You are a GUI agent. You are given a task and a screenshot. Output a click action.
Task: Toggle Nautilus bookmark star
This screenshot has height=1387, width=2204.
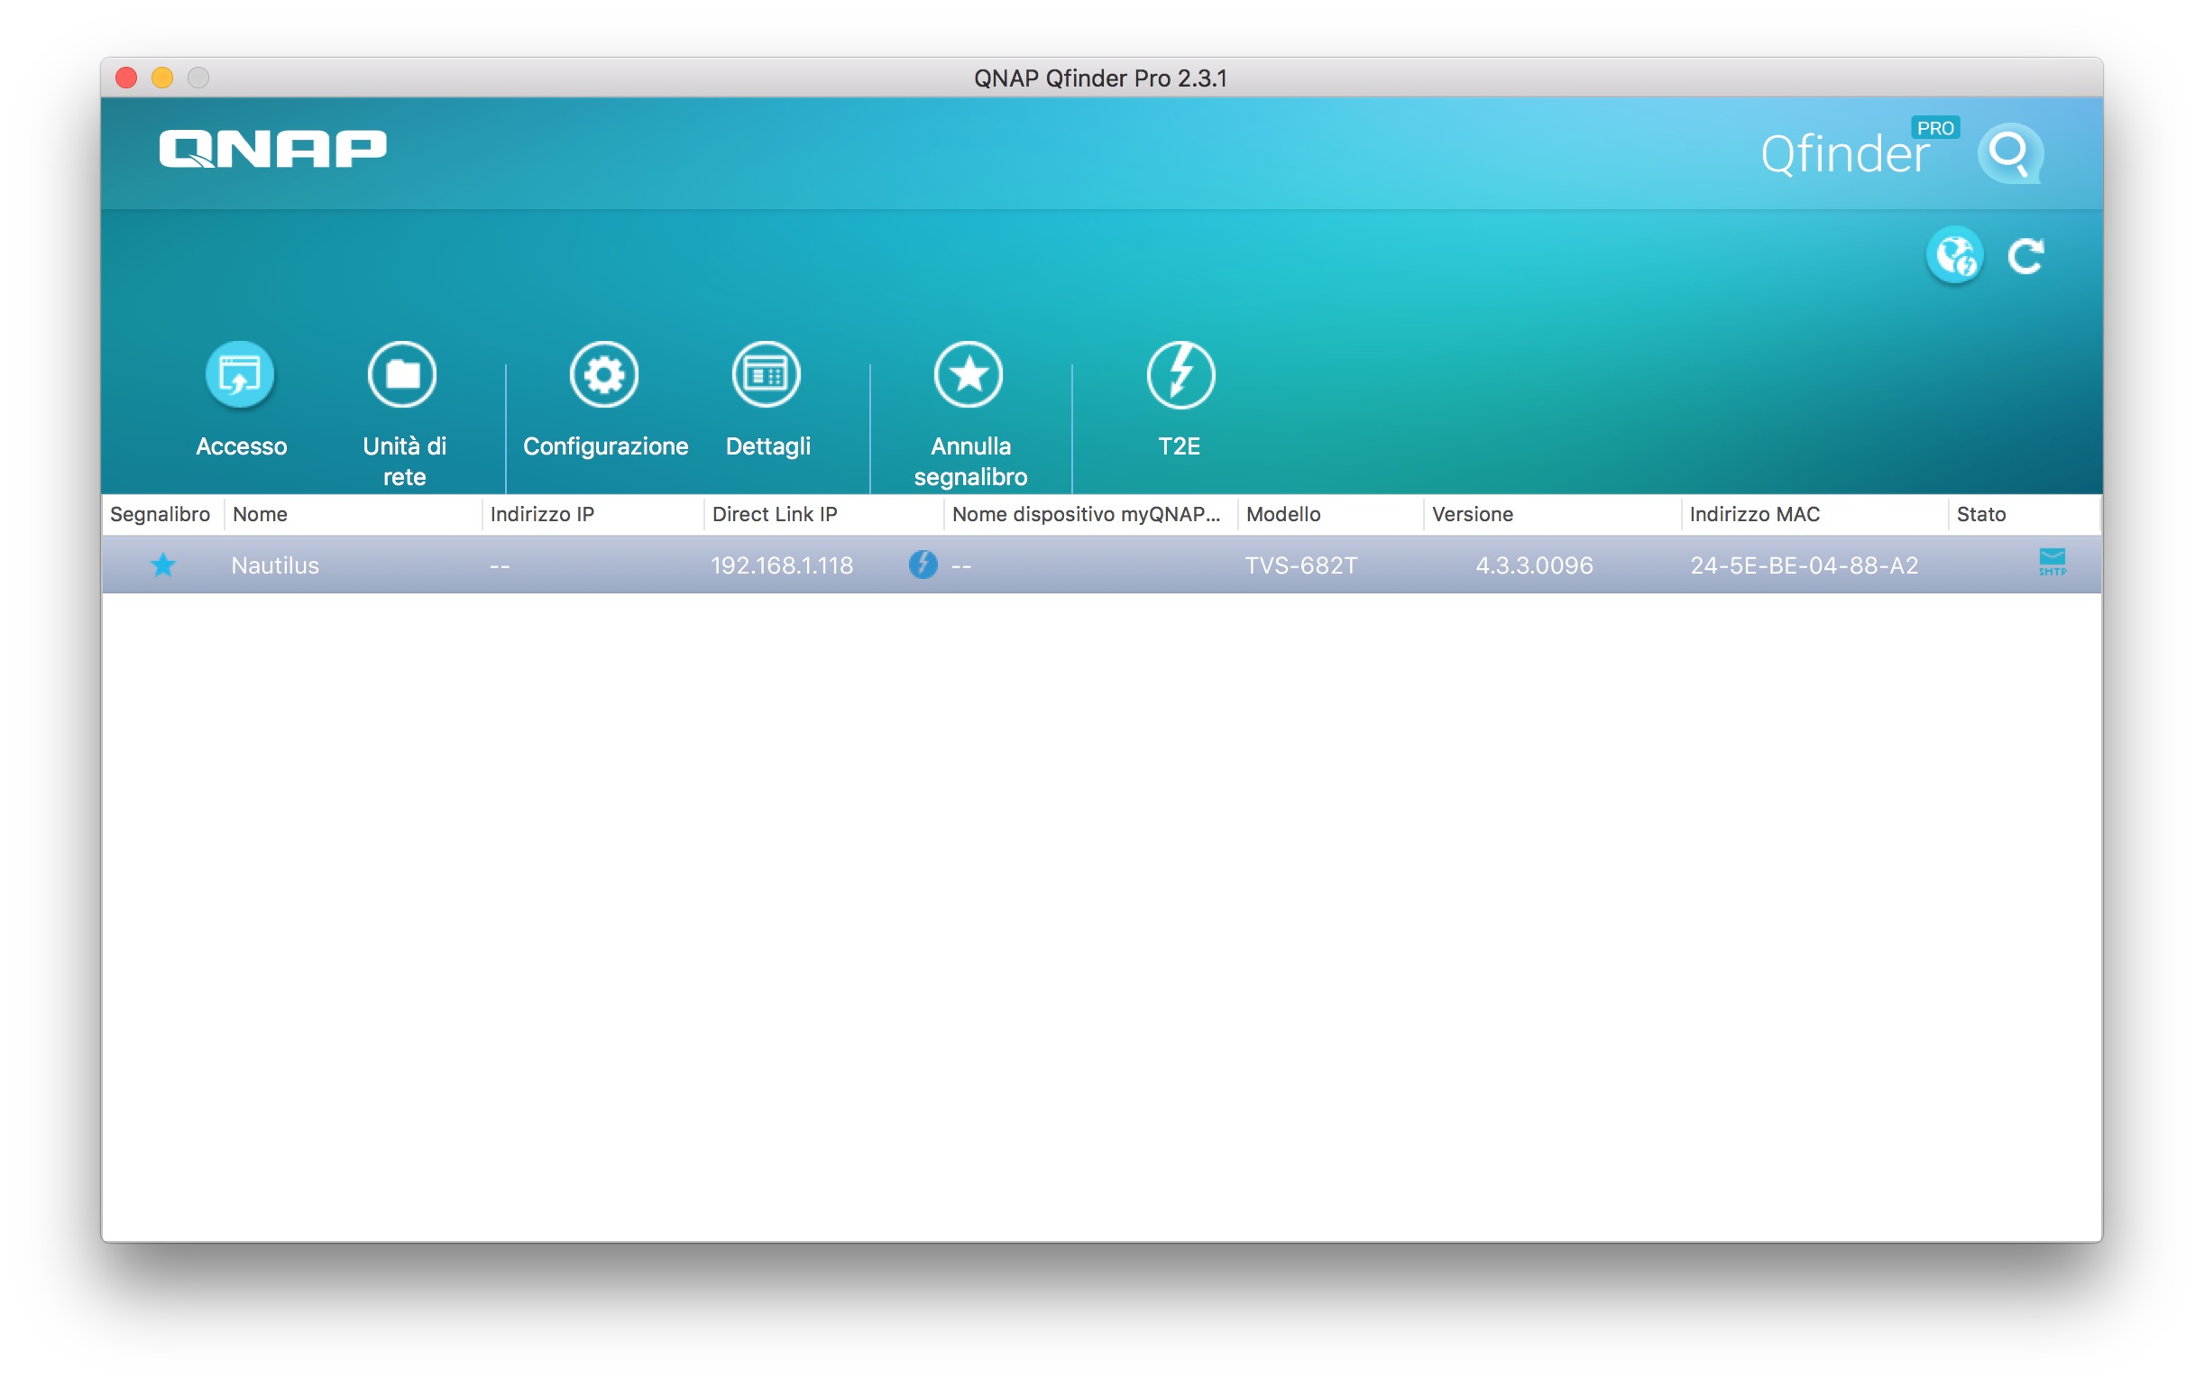[163, 565]
